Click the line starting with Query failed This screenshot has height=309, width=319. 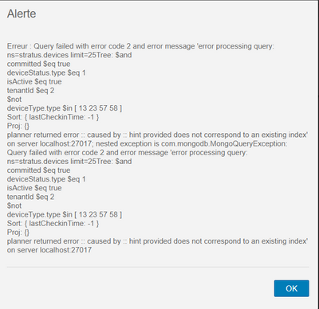[x=127, y=153]
